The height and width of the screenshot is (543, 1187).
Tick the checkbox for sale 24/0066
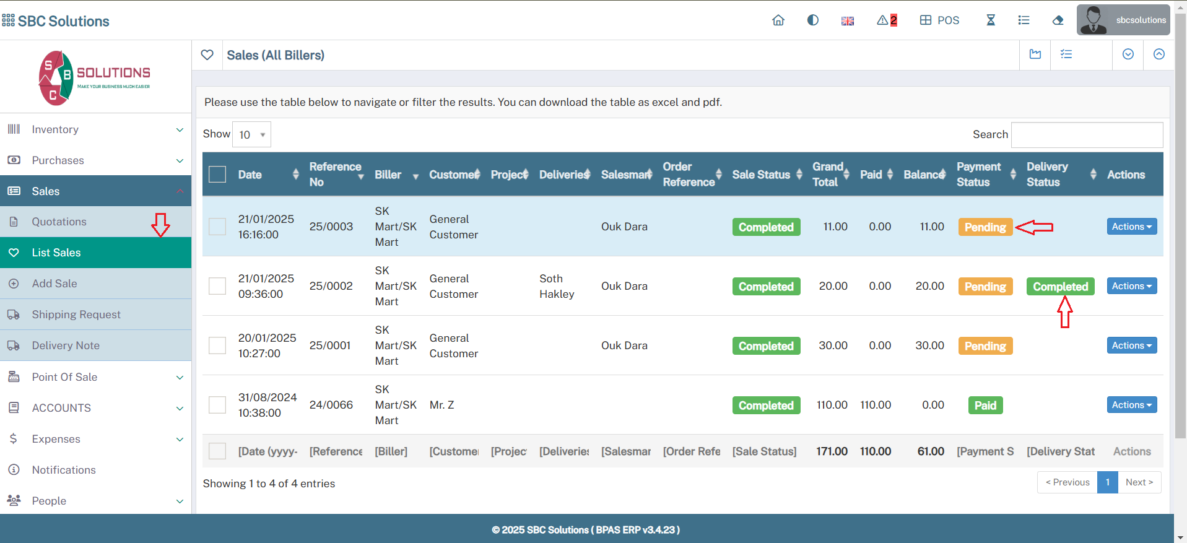coord(217,405)
